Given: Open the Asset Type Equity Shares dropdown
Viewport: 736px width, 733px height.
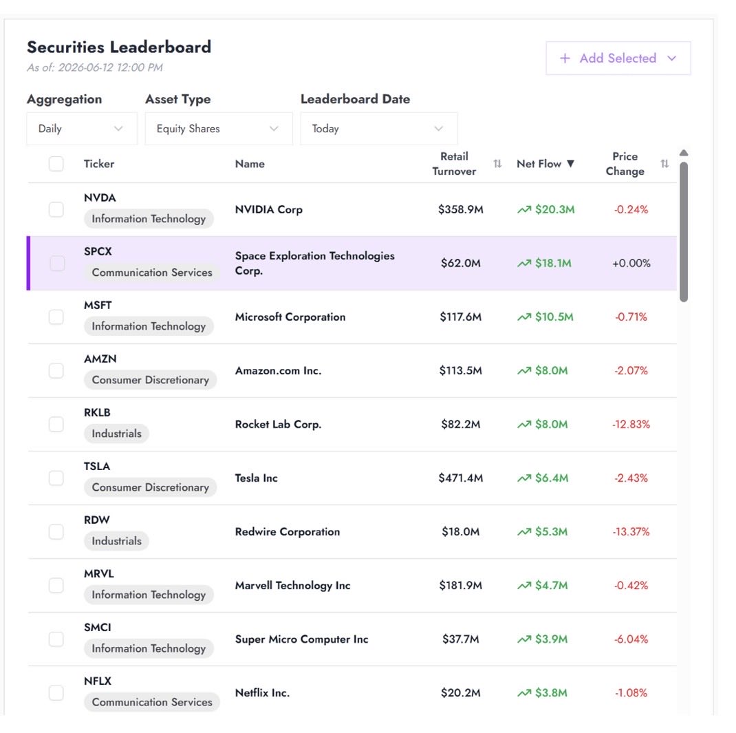Looking at the screenshot, I should (218, 129).
